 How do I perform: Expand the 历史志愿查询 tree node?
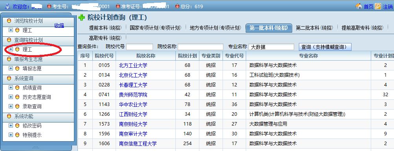tap(11, 97)
